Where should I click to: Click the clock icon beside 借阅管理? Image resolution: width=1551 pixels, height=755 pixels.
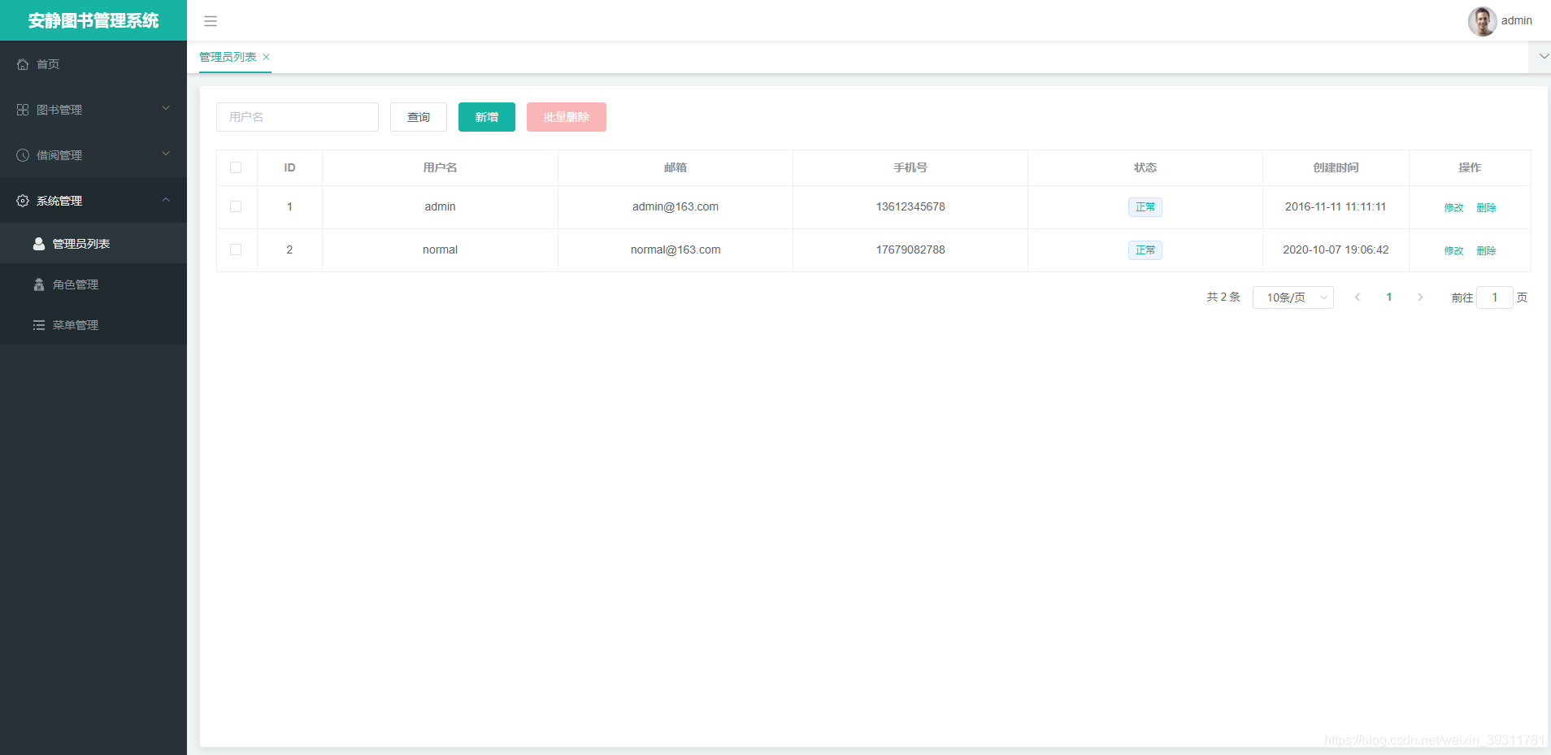(23, 155)
